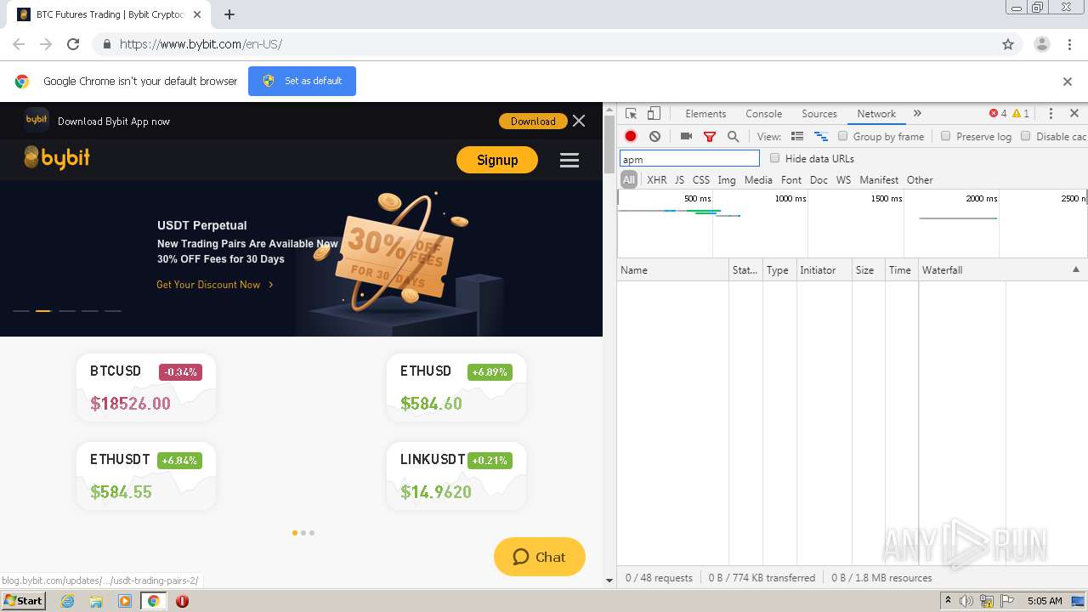Show hidden system tray icons
Screen dimensions: 1088x612
click(x=948, y=601)
